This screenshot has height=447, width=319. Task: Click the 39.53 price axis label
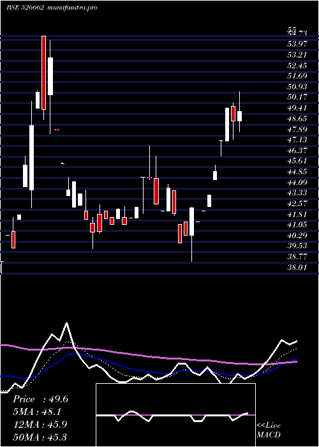click(297, 246)
